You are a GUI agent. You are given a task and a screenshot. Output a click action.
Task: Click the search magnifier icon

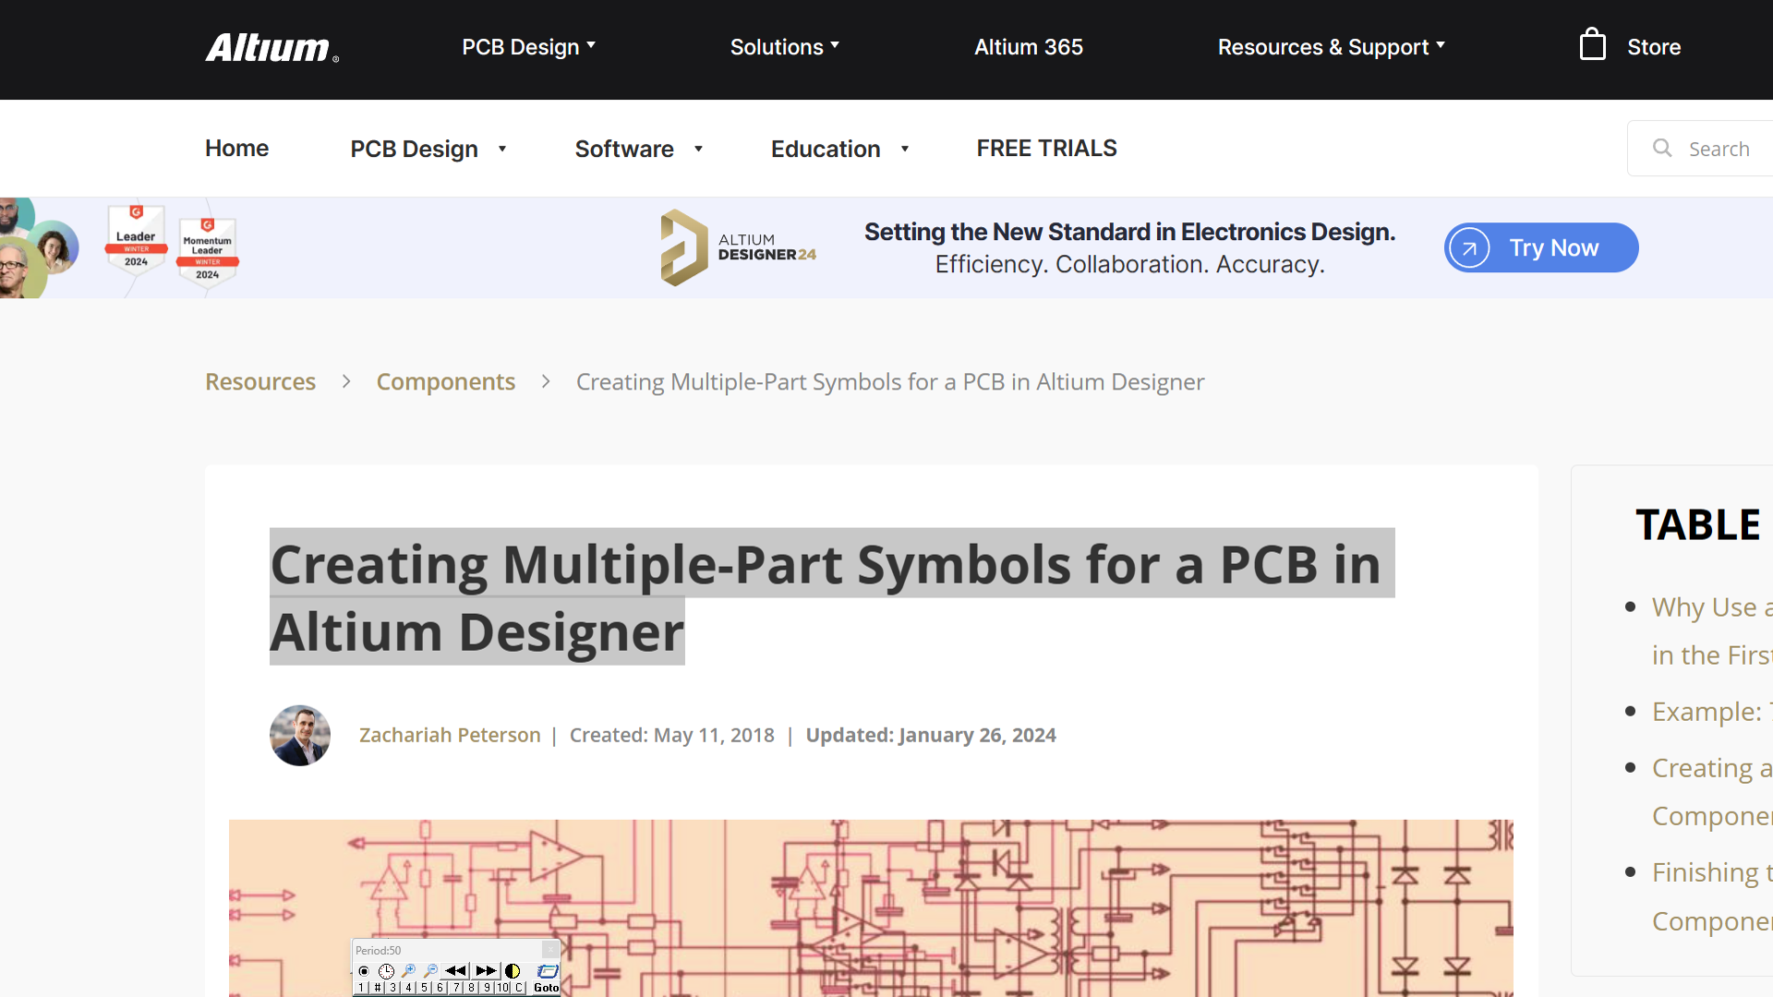click(1662, 148)
